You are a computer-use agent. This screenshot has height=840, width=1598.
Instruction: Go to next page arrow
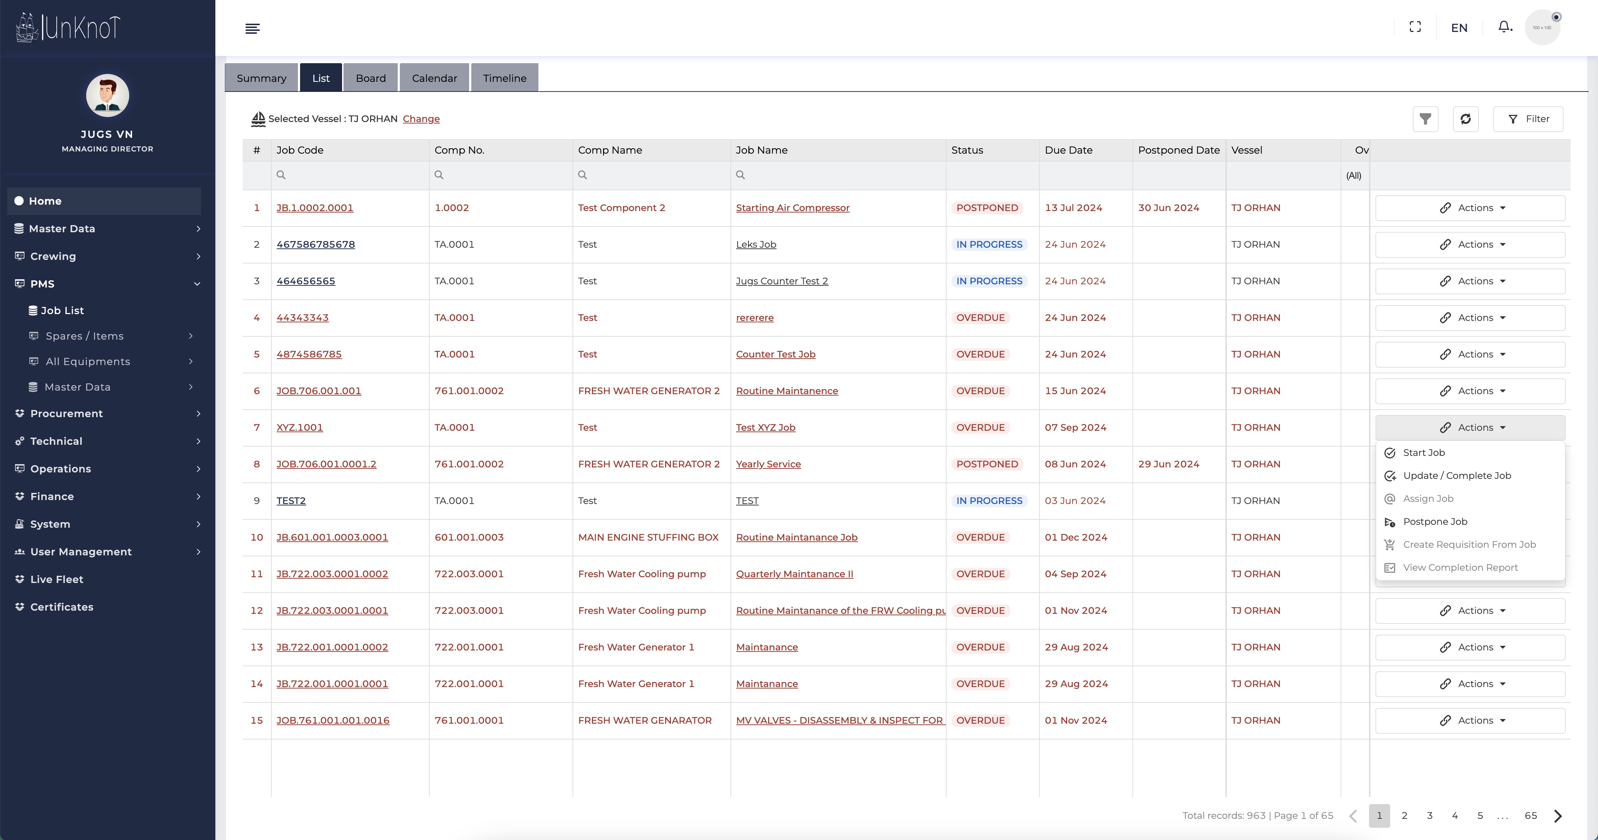coord(1557,816)
